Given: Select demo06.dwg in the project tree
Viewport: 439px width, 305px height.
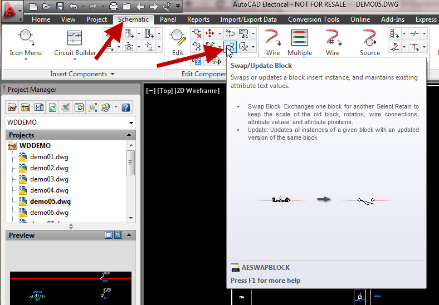Looking at the screenshot, I should [49, 213].
